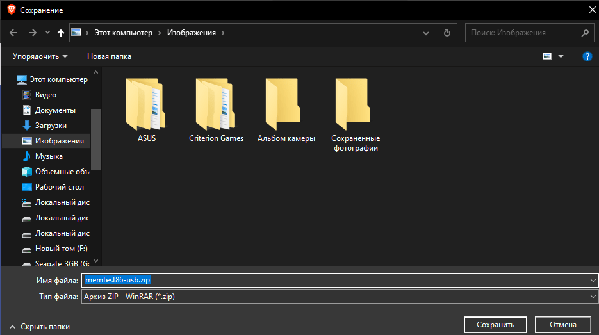The height and width of the screenshot is (335, 599).
Task: Expand the address bar history dropdown
Action: point(426,33)
